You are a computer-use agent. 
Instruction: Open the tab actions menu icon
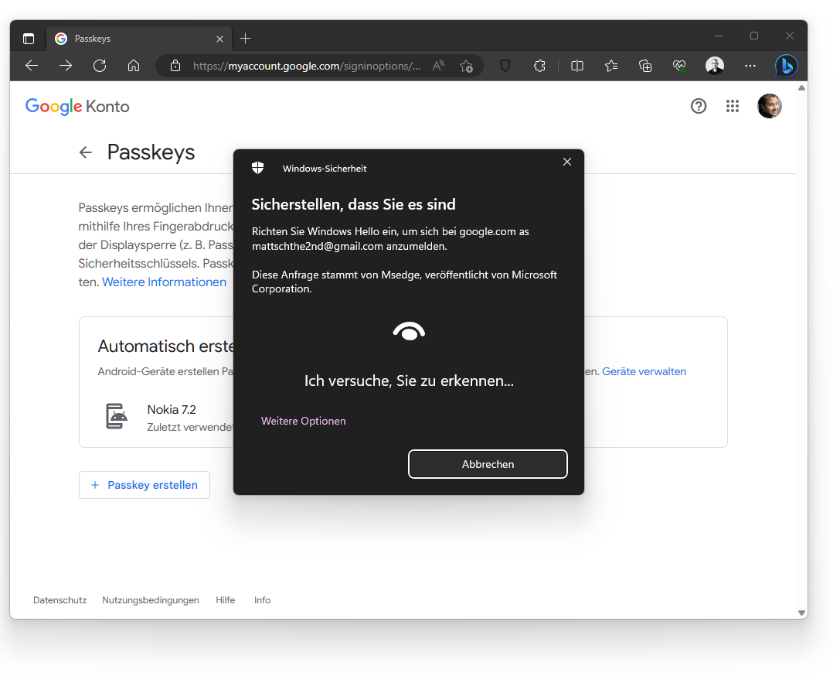[x=29, y=39]
